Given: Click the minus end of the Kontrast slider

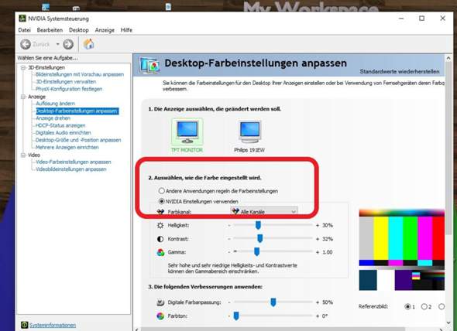Looking at the screenshot, I should tap(229, 239).
